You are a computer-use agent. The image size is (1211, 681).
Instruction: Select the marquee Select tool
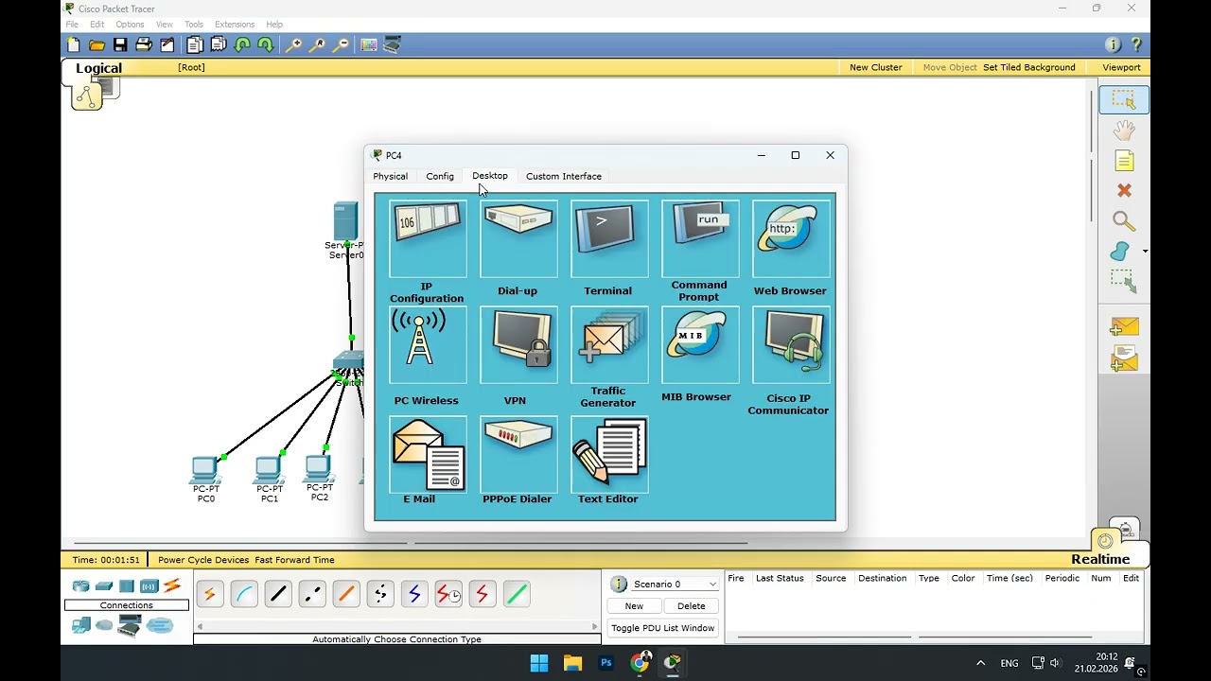point(1124,99)
